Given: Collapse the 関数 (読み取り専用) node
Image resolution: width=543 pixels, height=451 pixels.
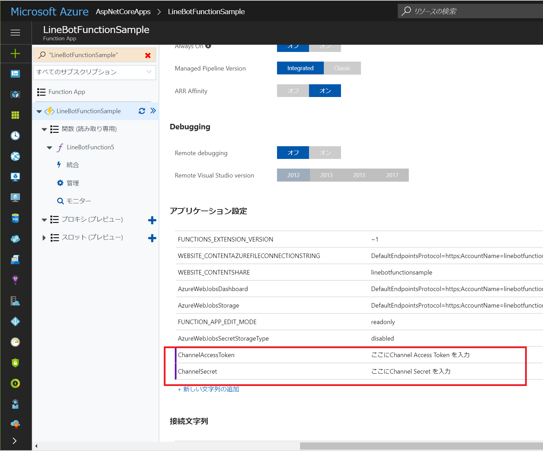Looking at the screenshot, I should coord(44,130).
